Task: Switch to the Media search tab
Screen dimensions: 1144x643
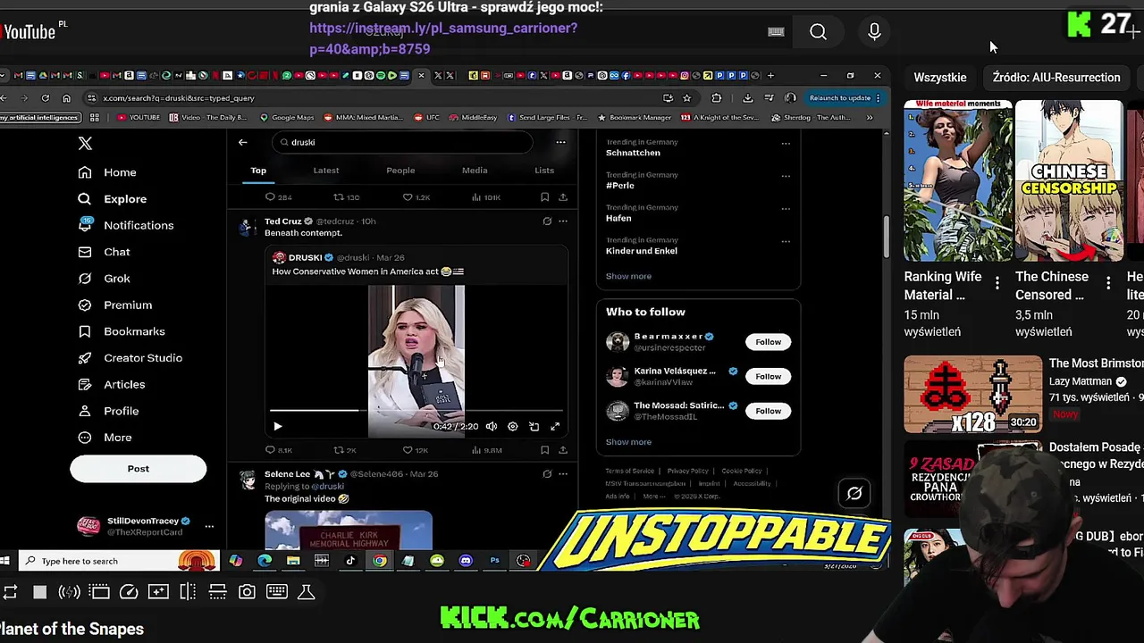Action: pos(475,171)
